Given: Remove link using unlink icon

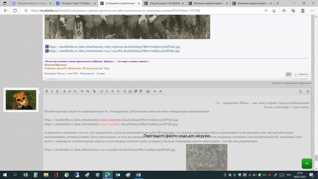Looking at the screenshot, I should [x=88, y=91].
